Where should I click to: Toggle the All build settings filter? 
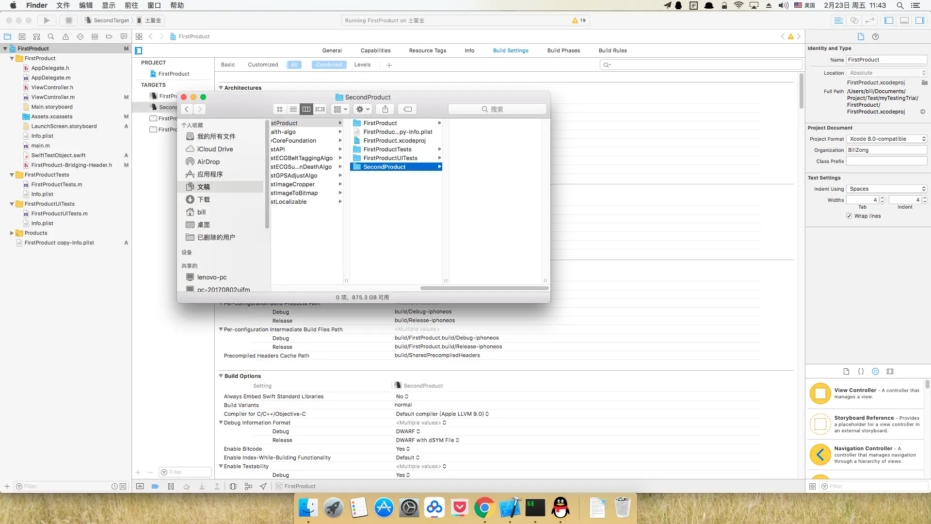pos(294,65)
